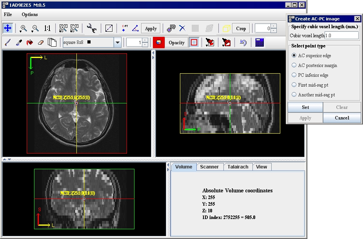This screenshot has width=363, height=239.
Task: Select the pan/move crosshair tool
Action: pyautogui.click(x=7, y=28)
